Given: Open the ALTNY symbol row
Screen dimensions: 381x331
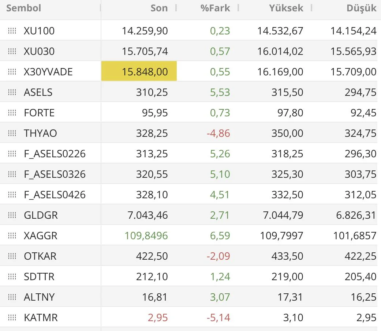Looking at the screenshot, I should [39, 297].
